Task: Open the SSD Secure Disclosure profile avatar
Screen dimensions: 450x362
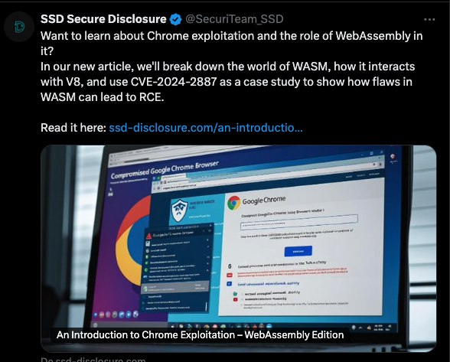Action: point(19,27)
